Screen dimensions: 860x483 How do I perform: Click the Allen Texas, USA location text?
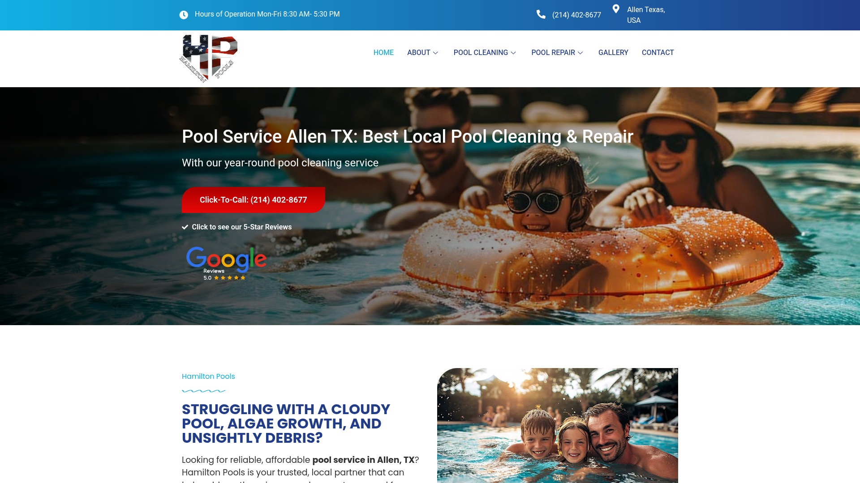tap(646, 15)
